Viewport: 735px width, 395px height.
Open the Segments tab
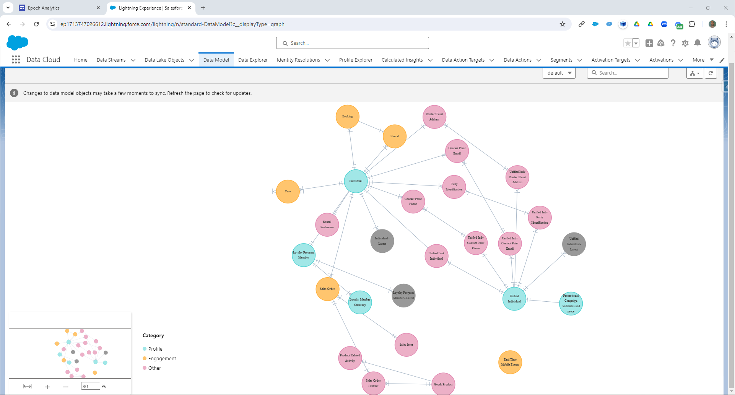click(x=561, y=60)
